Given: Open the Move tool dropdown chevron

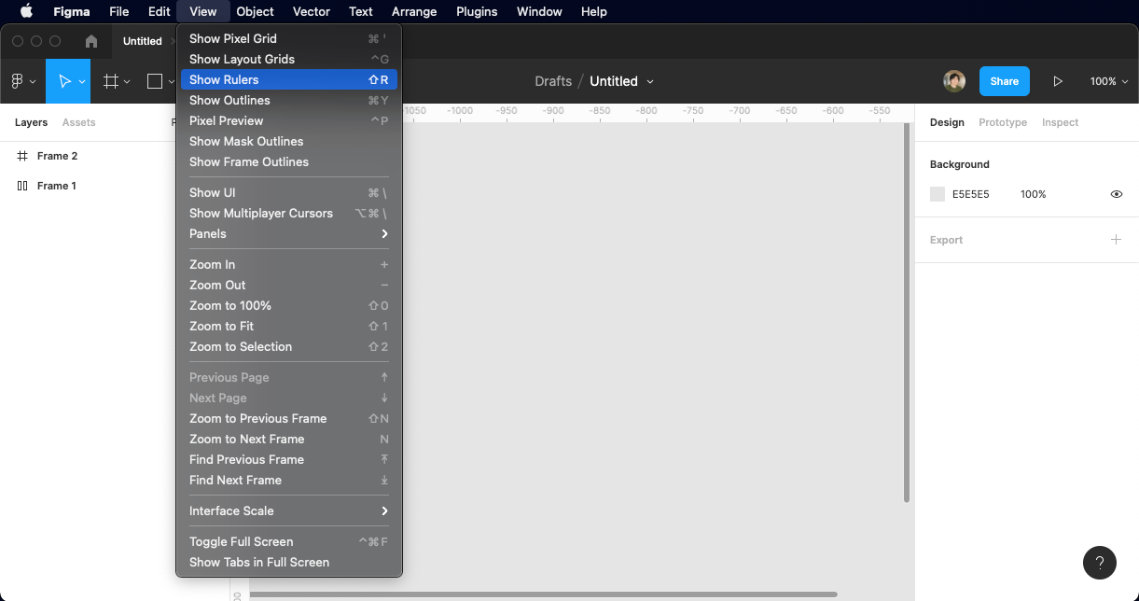Looking at the screenshot, I should coord(82,82).
